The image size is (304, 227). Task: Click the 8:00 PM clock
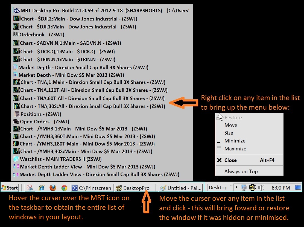point(280,188)
